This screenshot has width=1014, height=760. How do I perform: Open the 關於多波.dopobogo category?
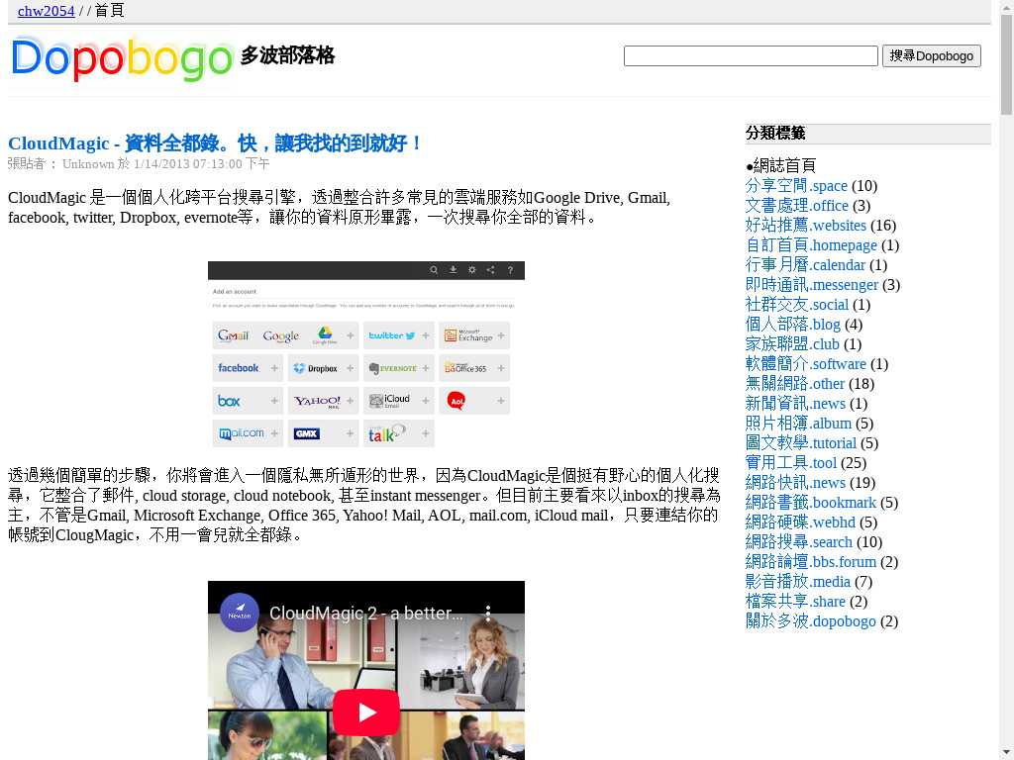point(810,621)
